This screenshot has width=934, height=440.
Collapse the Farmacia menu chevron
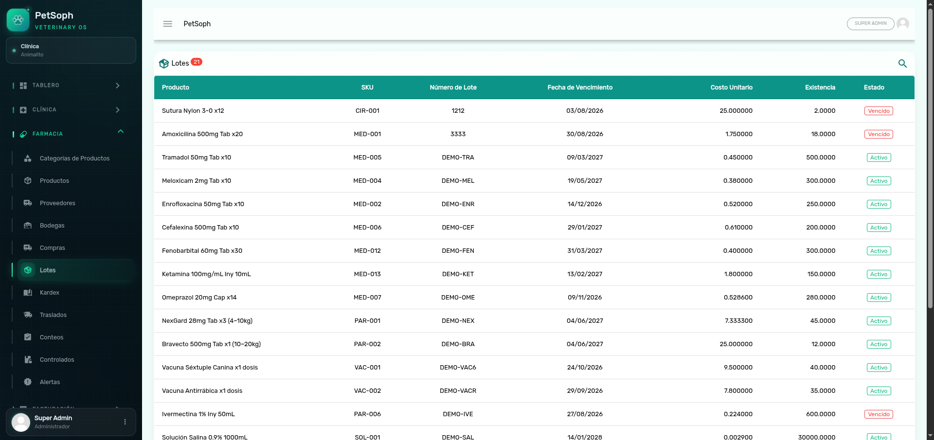[121, 131]
